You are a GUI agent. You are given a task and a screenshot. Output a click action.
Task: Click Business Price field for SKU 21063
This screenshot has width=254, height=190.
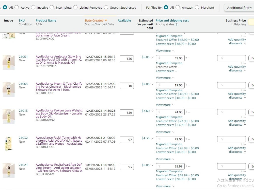[231, 85]
